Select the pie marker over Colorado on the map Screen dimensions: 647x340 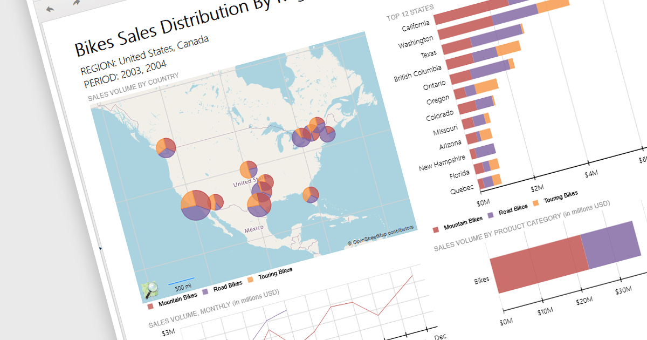coord(249,169)
